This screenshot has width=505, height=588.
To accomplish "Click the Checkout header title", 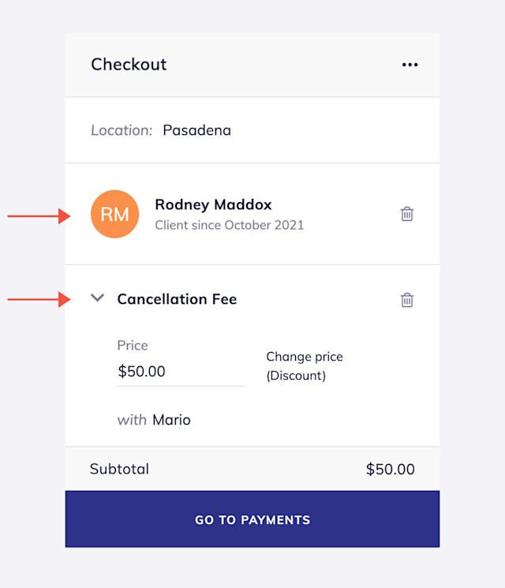I will coord(129,65).
